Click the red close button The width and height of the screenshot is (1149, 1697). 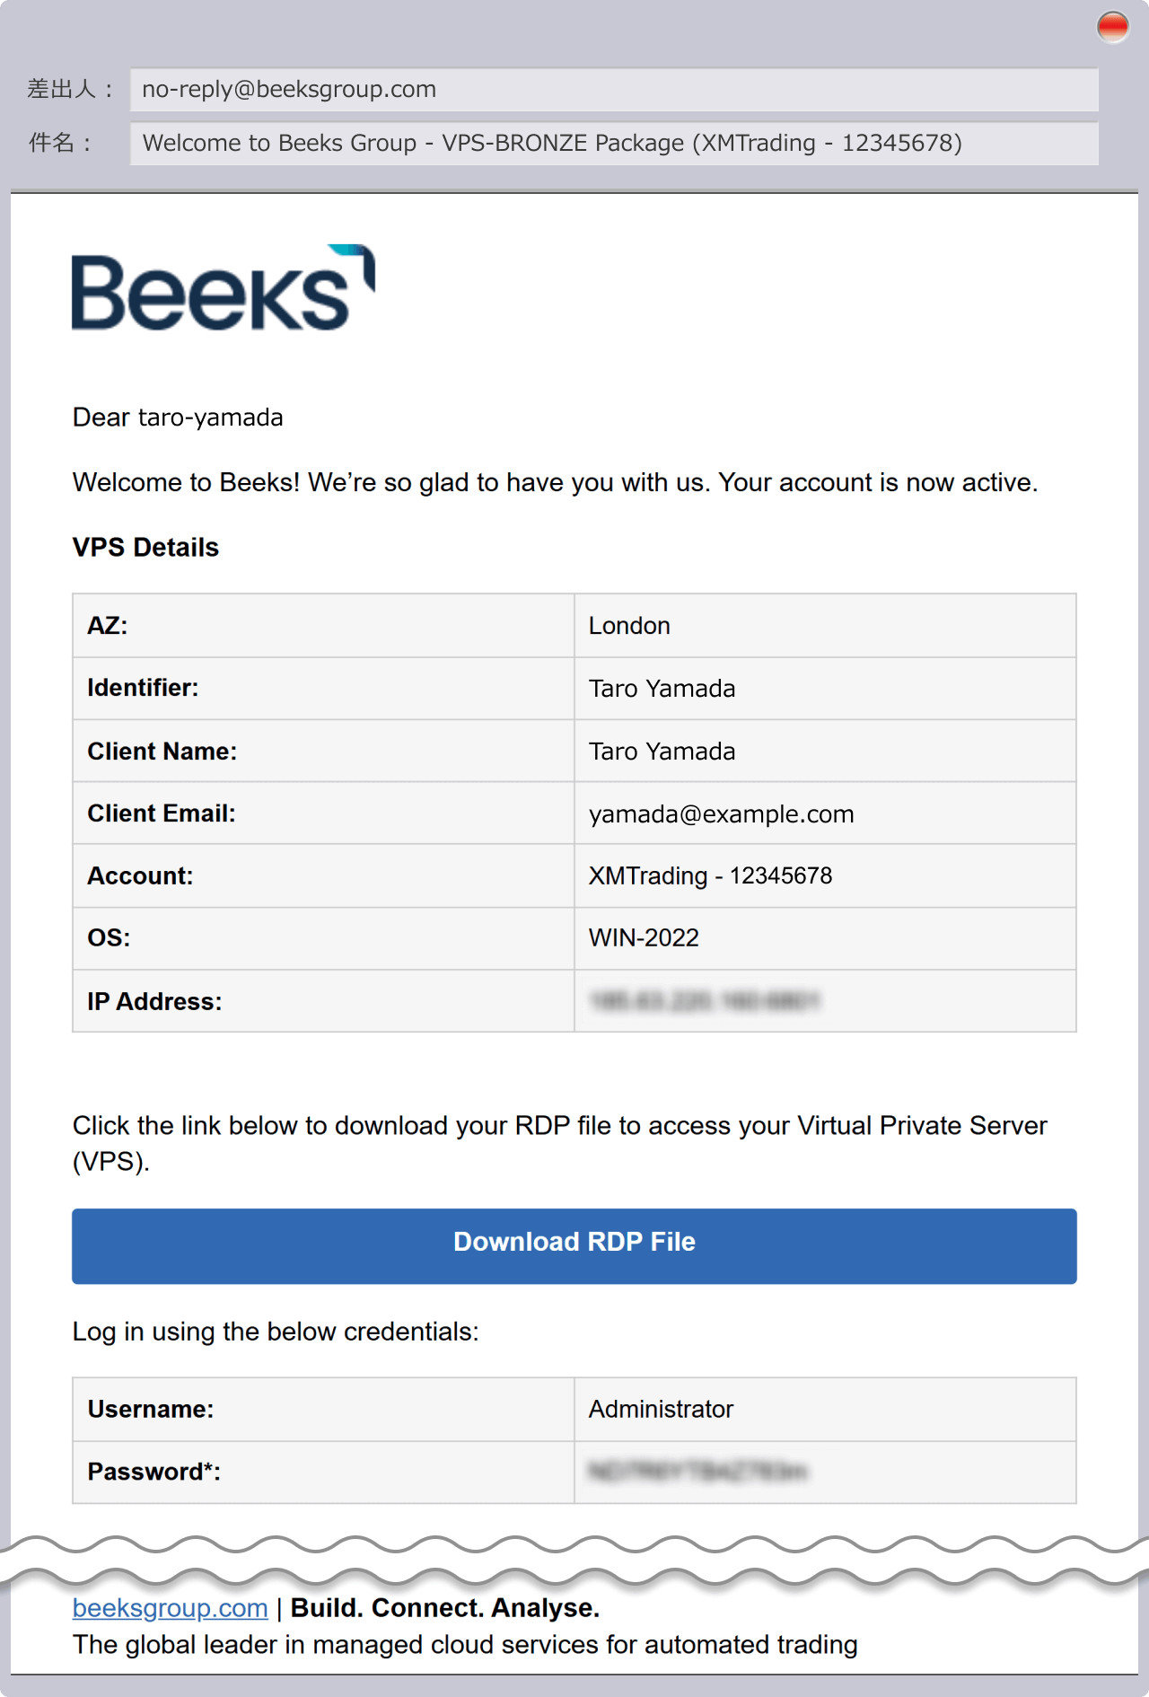(1112, 27)
